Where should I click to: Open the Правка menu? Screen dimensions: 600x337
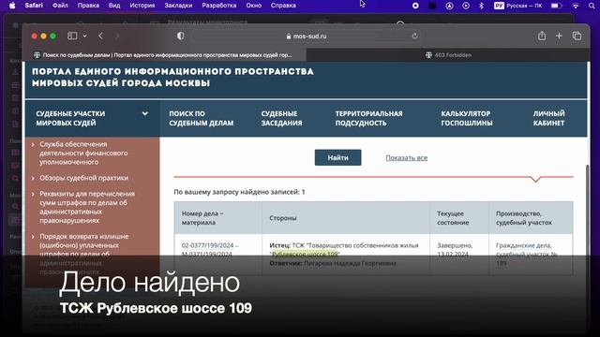88,6
